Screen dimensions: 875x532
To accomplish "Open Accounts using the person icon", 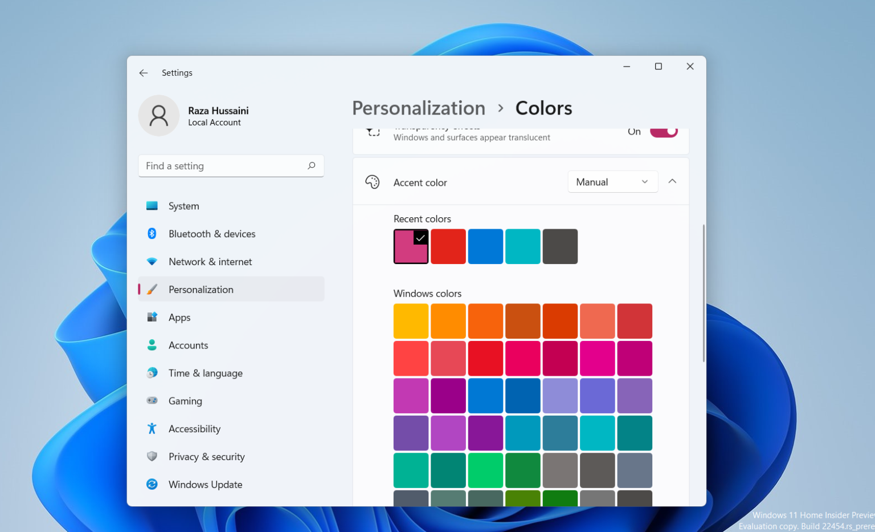I will (152, 345).
